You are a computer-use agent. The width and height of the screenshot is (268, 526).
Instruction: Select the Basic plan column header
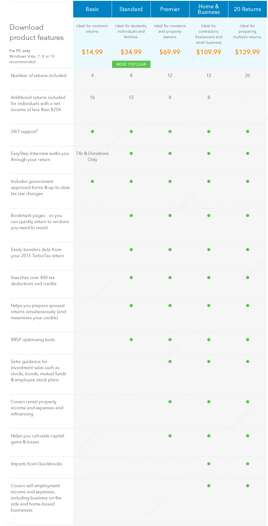pyautogui.click(x=92, y=9)
